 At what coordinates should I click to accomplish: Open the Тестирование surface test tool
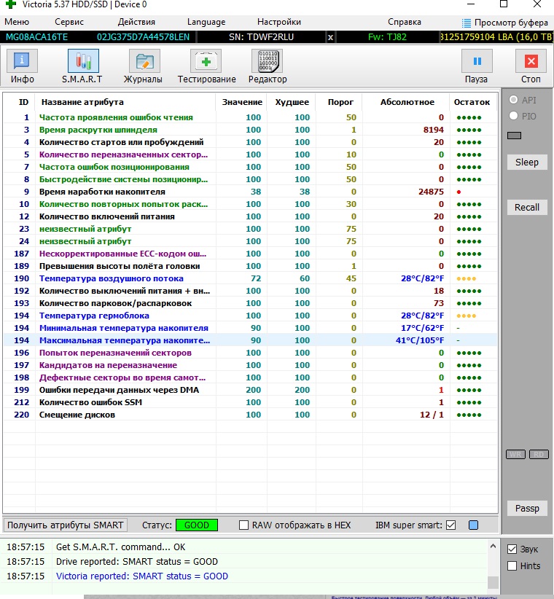tap(206, 66)
